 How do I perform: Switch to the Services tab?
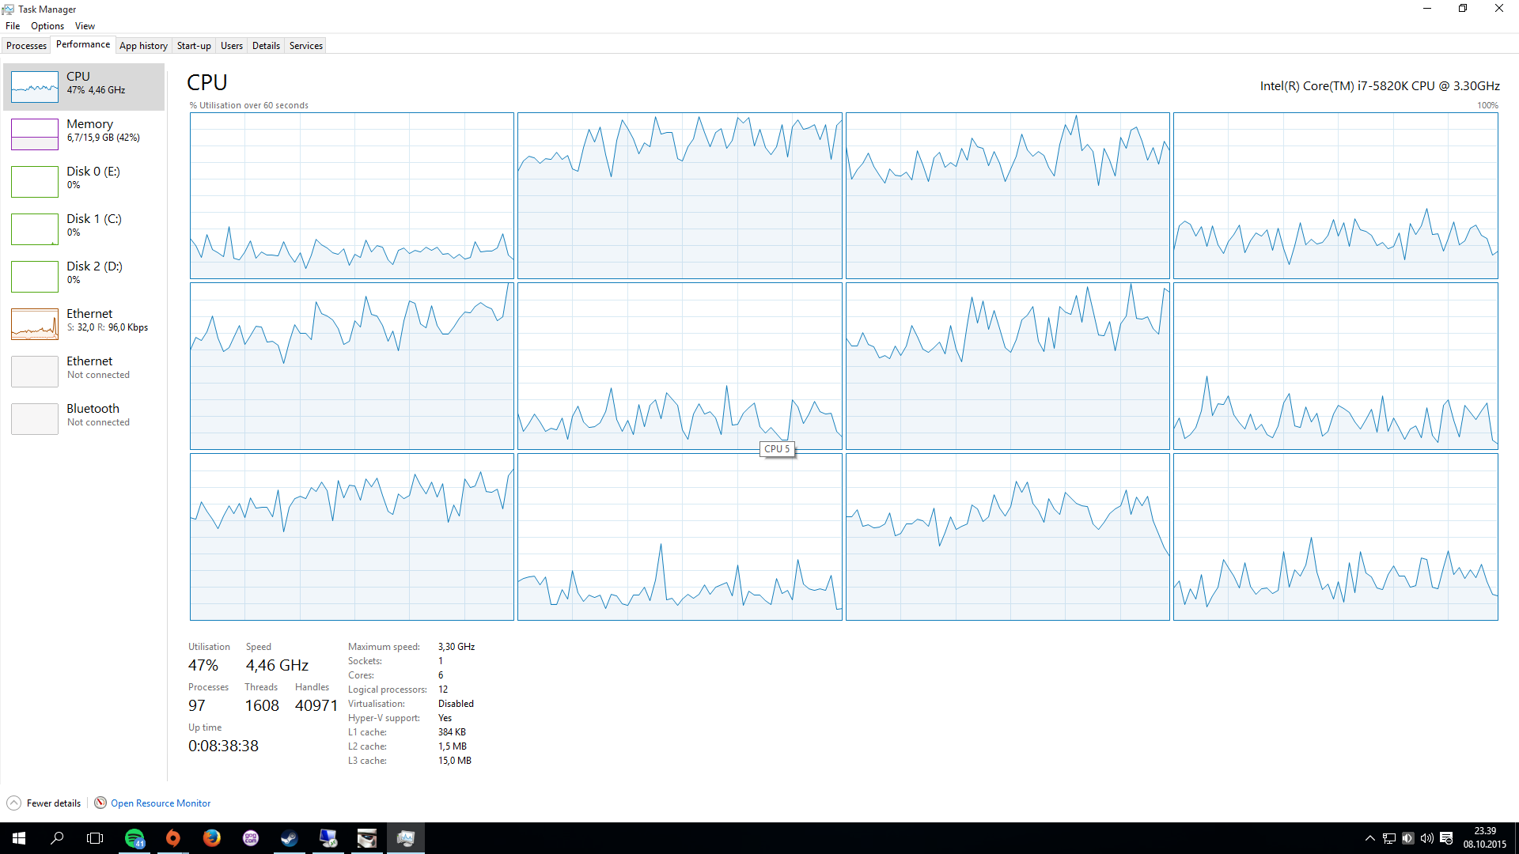[306, 46]
